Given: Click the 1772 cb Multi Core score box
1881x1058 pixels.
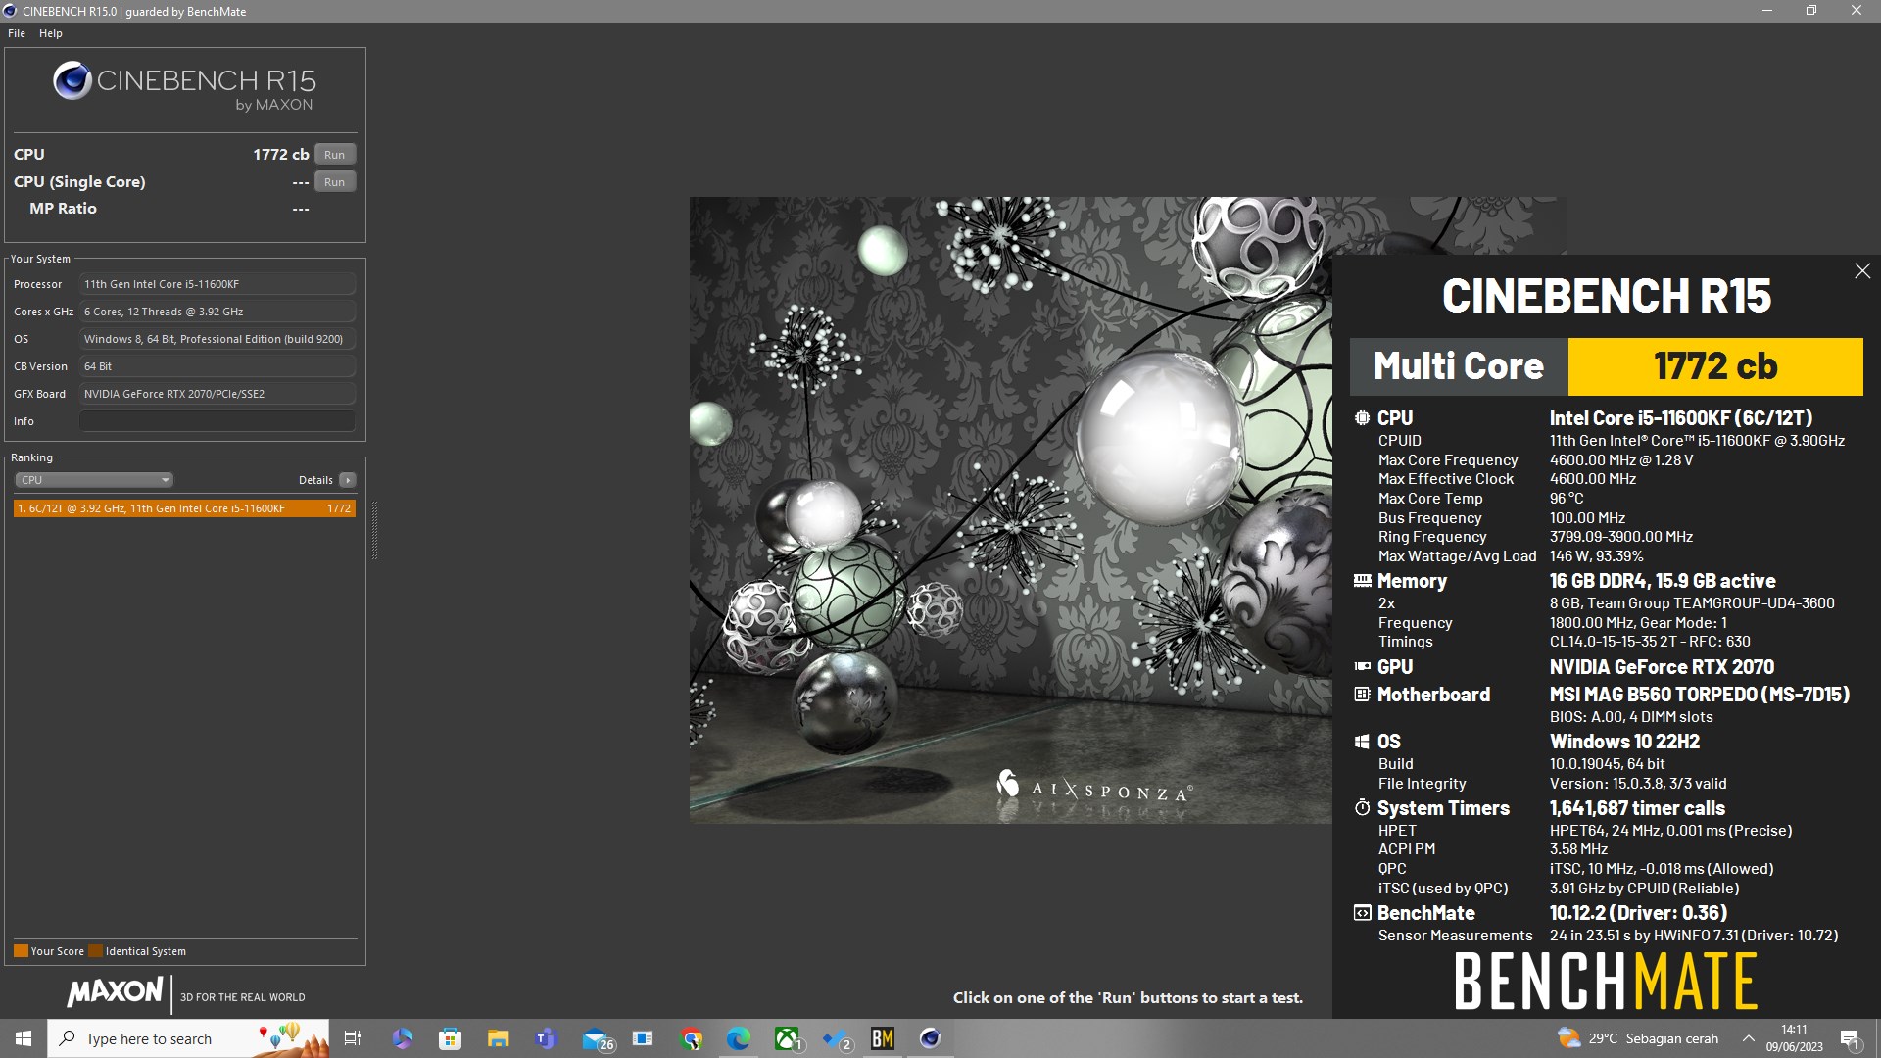Looking at the screenshot, I should coord(1715,366).
